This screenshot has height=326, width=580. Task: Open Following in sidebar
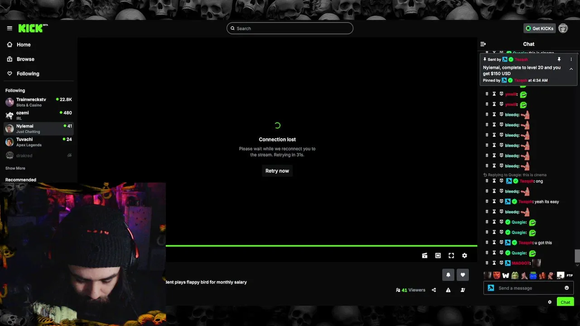[23, 73]
